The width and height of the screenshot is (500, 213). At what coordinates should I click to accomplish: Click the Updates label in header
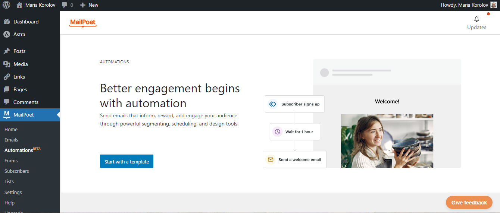click(x=476, y=27)
